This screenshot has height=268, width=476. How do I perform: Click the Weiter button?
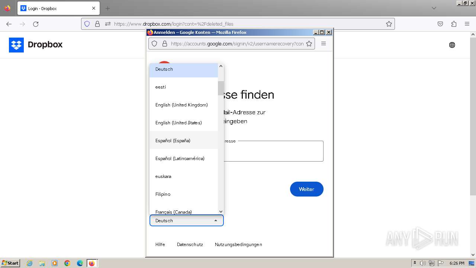(307, 189)
